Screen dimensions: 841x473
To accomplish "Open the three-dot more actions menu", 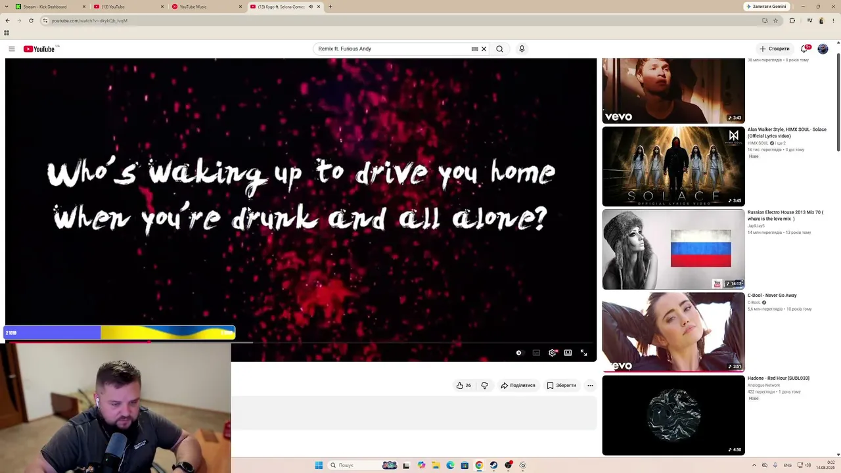I will 590,386.
